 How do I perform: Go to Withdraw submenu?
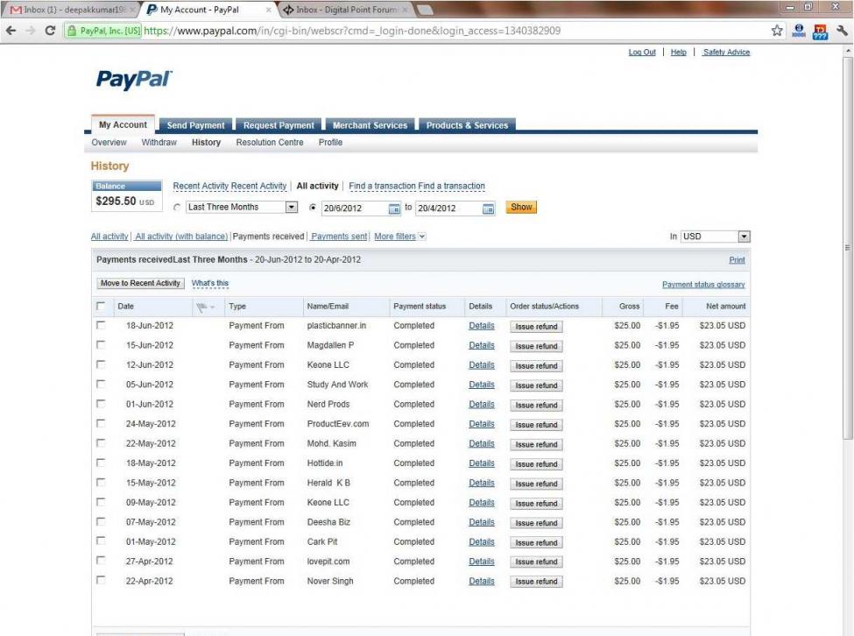(159, 142)
